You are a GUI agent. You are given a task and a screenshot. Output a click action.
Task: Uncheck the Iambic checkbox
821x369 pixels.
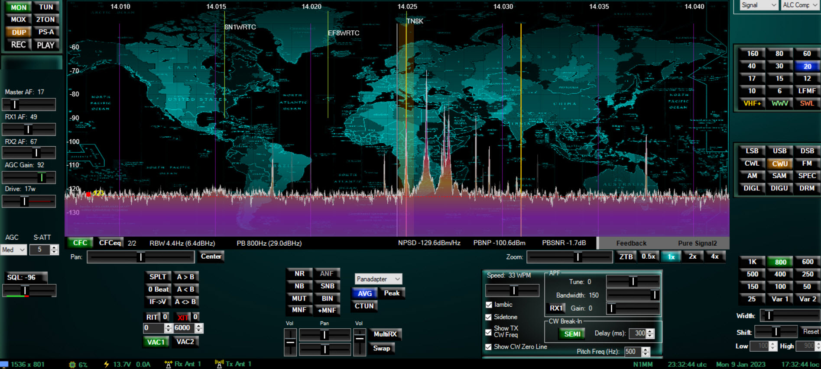[489, 305]
